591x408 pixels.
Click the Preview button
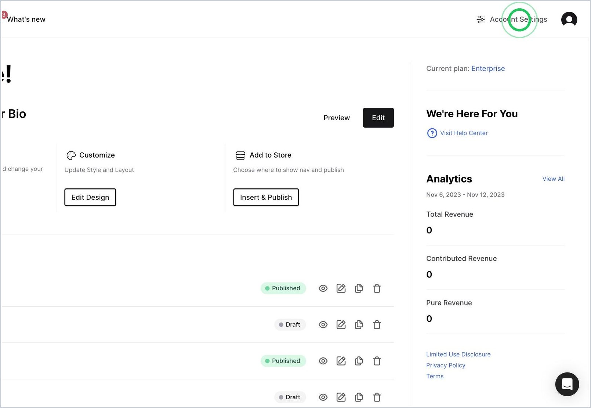point(337,118)
